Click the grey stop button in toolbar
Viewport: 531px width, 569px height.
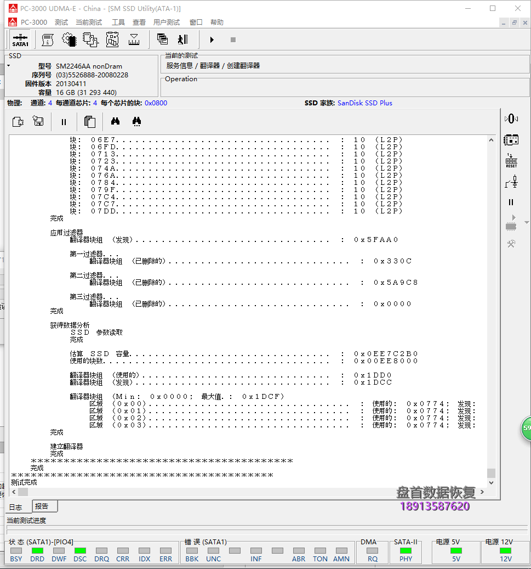coord(233,40)
